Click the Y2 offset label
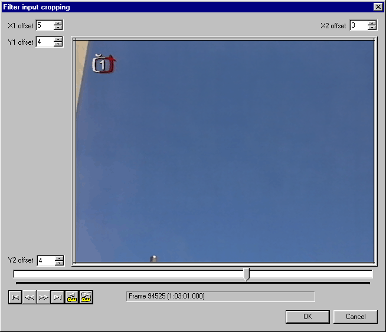Viewport: 386px width, 332px height. click(21, 260)
